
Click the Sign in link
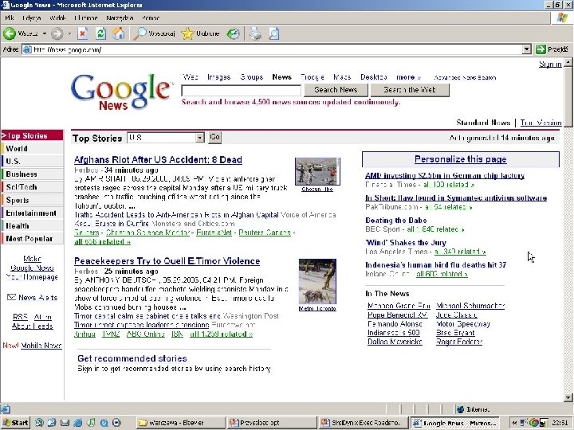[x=550, y=64]
